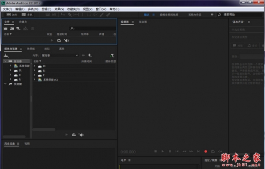This screenshot has height=169, width=265.
Task: Open the 文件(F) menu
Action: (x=7, y=9)
